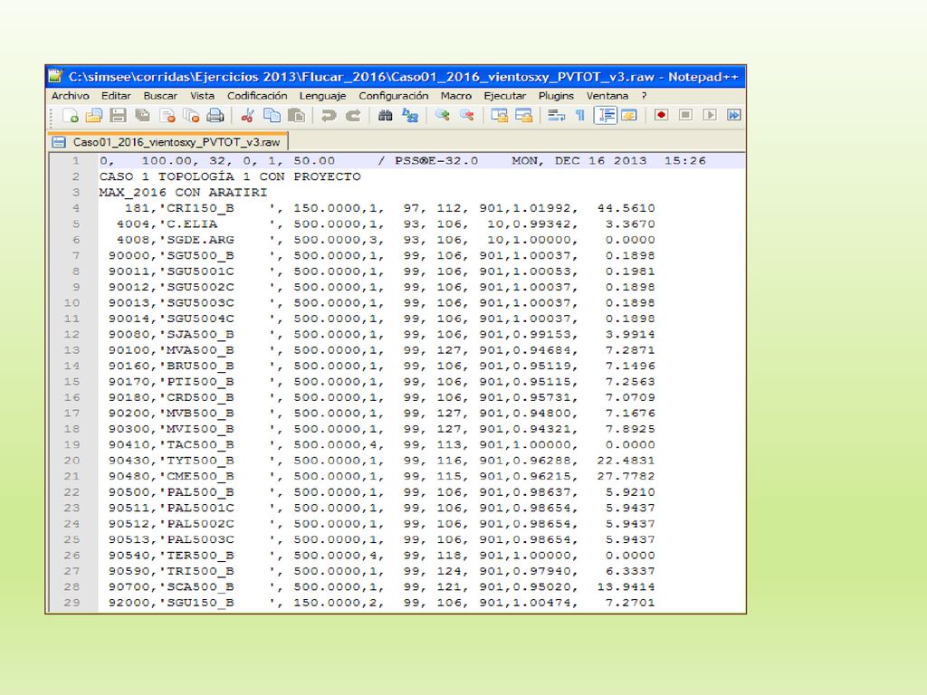Open the Archivo menu
The width and height of the screenshot is (927, 695).
[71, 96]
